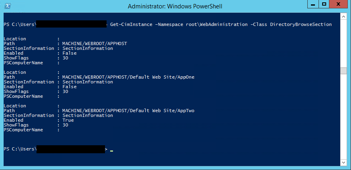Click the Enabled value True

pos(68,120)
